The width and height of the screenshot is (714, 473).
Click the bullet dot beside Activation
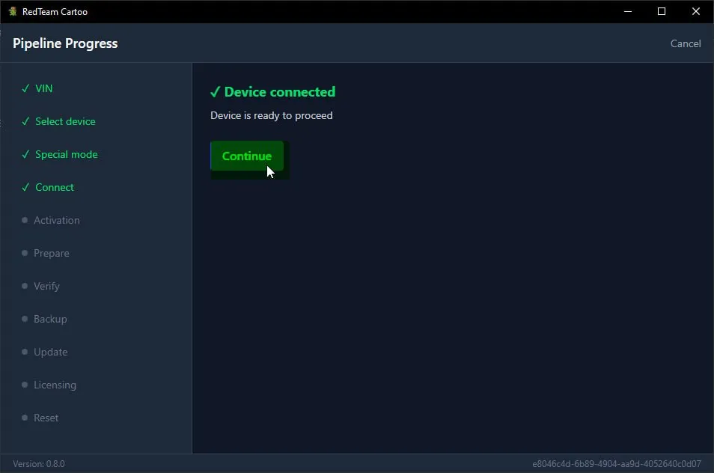pos(25,220)
